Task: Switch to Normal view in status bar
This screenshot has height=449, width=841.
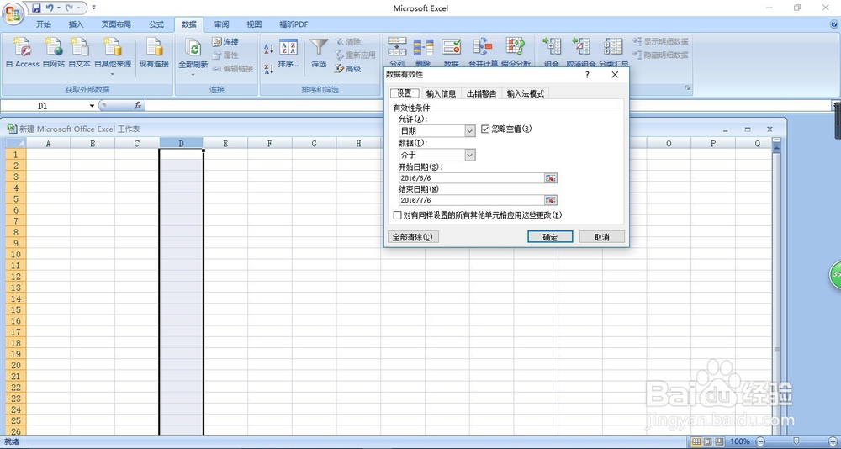Action: tap(696, 441)
